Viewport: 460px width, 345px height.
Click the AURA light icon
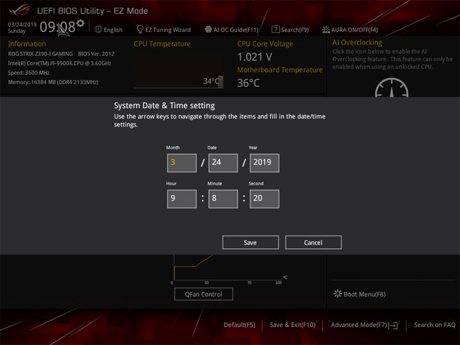click(326, 29)
